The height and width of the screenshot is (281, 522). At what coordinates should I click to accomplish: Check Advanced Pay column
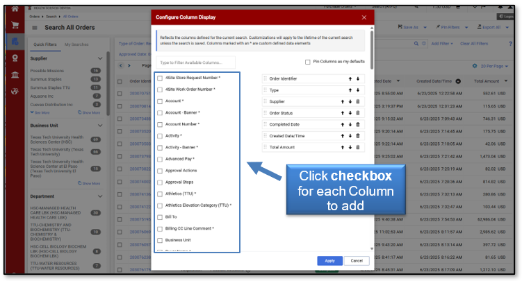click(x=160, y=160)
